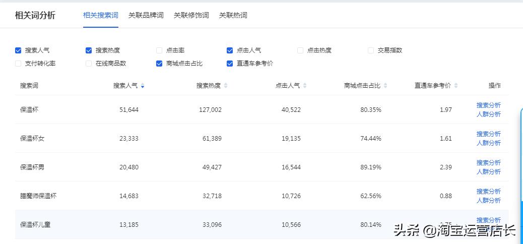Click mall share value 80.35%

[371, 110]
